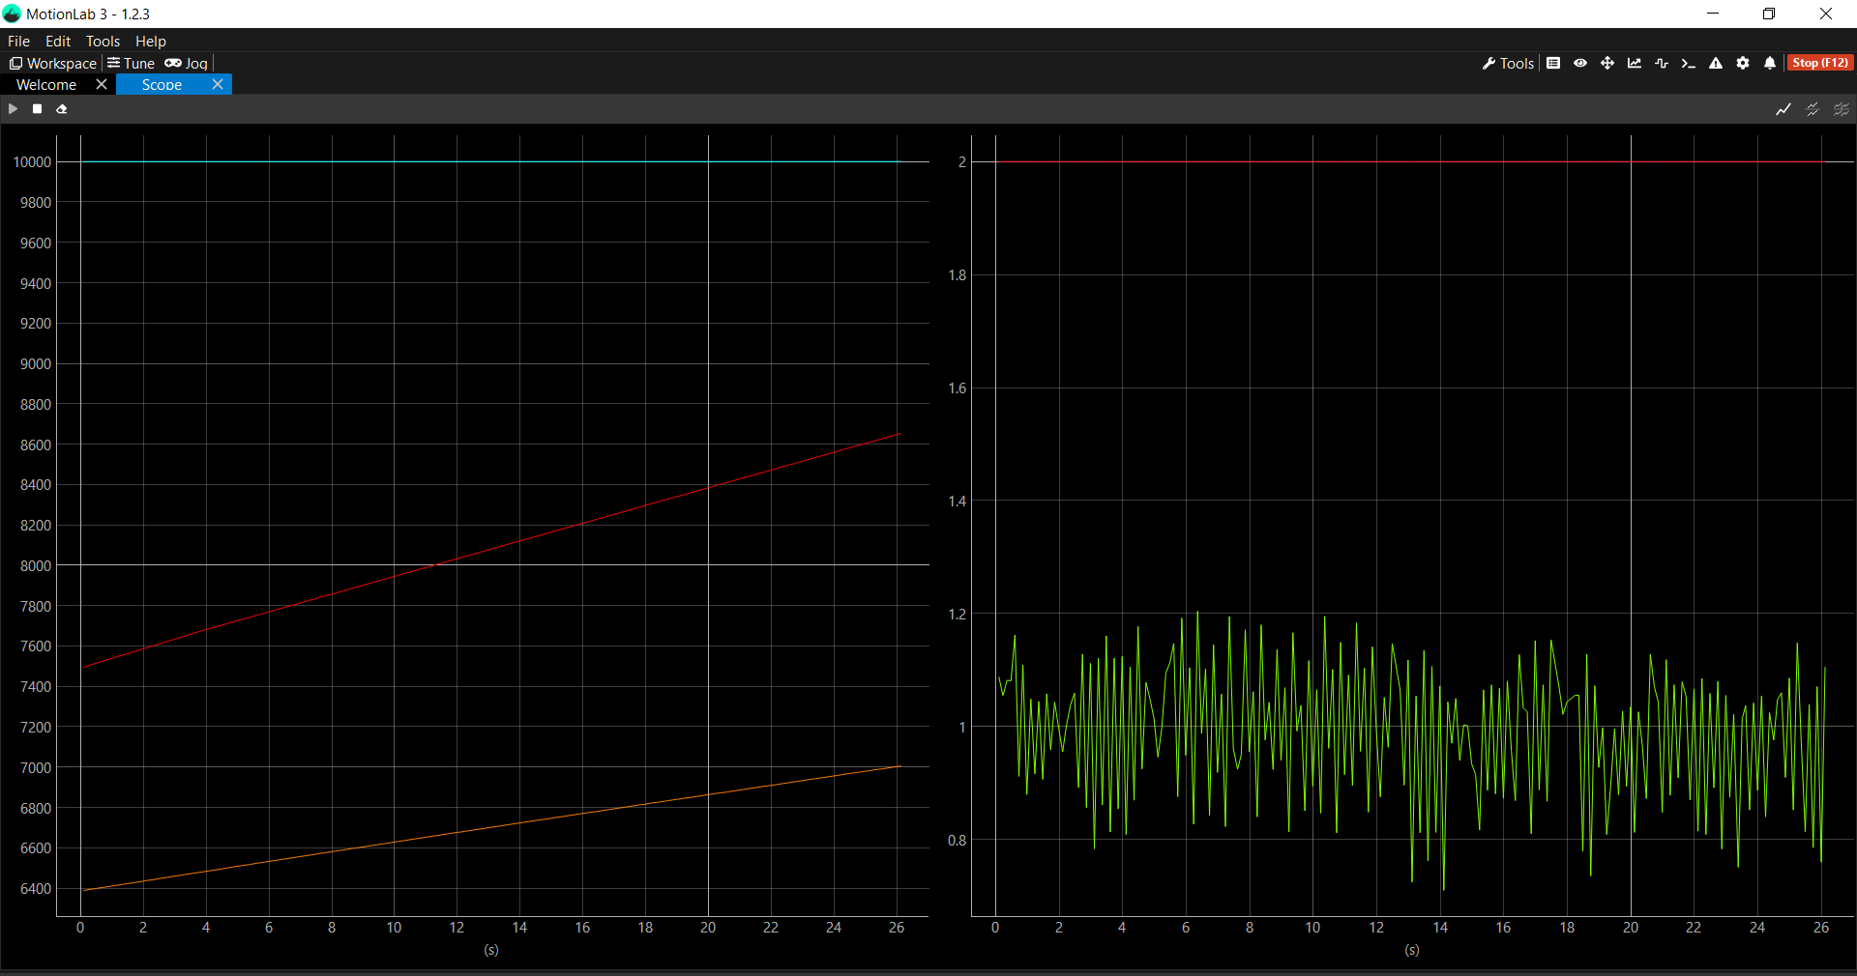
Task: Select the Scope tab
Action: (162, 85)
